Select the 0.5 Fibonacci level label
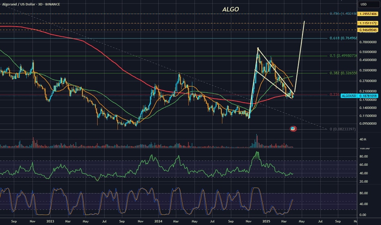381x225 pixels. click(343, 56)
